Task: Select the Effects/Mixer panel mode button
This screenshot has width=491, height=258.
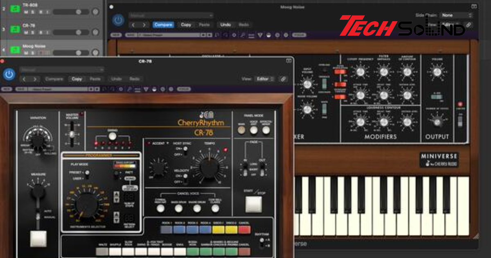Action: tap(266, 131)
